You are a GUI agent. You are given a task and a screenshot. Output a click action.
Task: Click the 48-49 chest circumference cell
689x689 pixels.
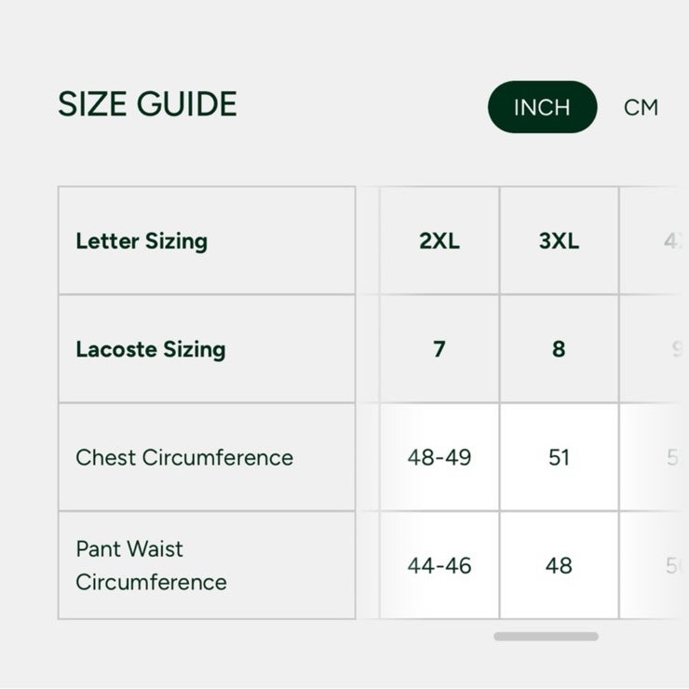point(439,457)
